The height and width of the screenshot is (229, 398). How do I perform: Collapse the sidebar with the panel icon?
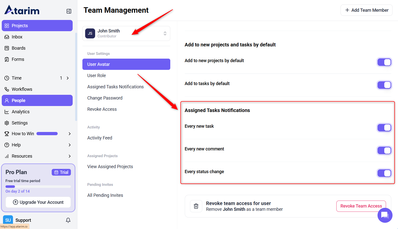click(69, 11)
